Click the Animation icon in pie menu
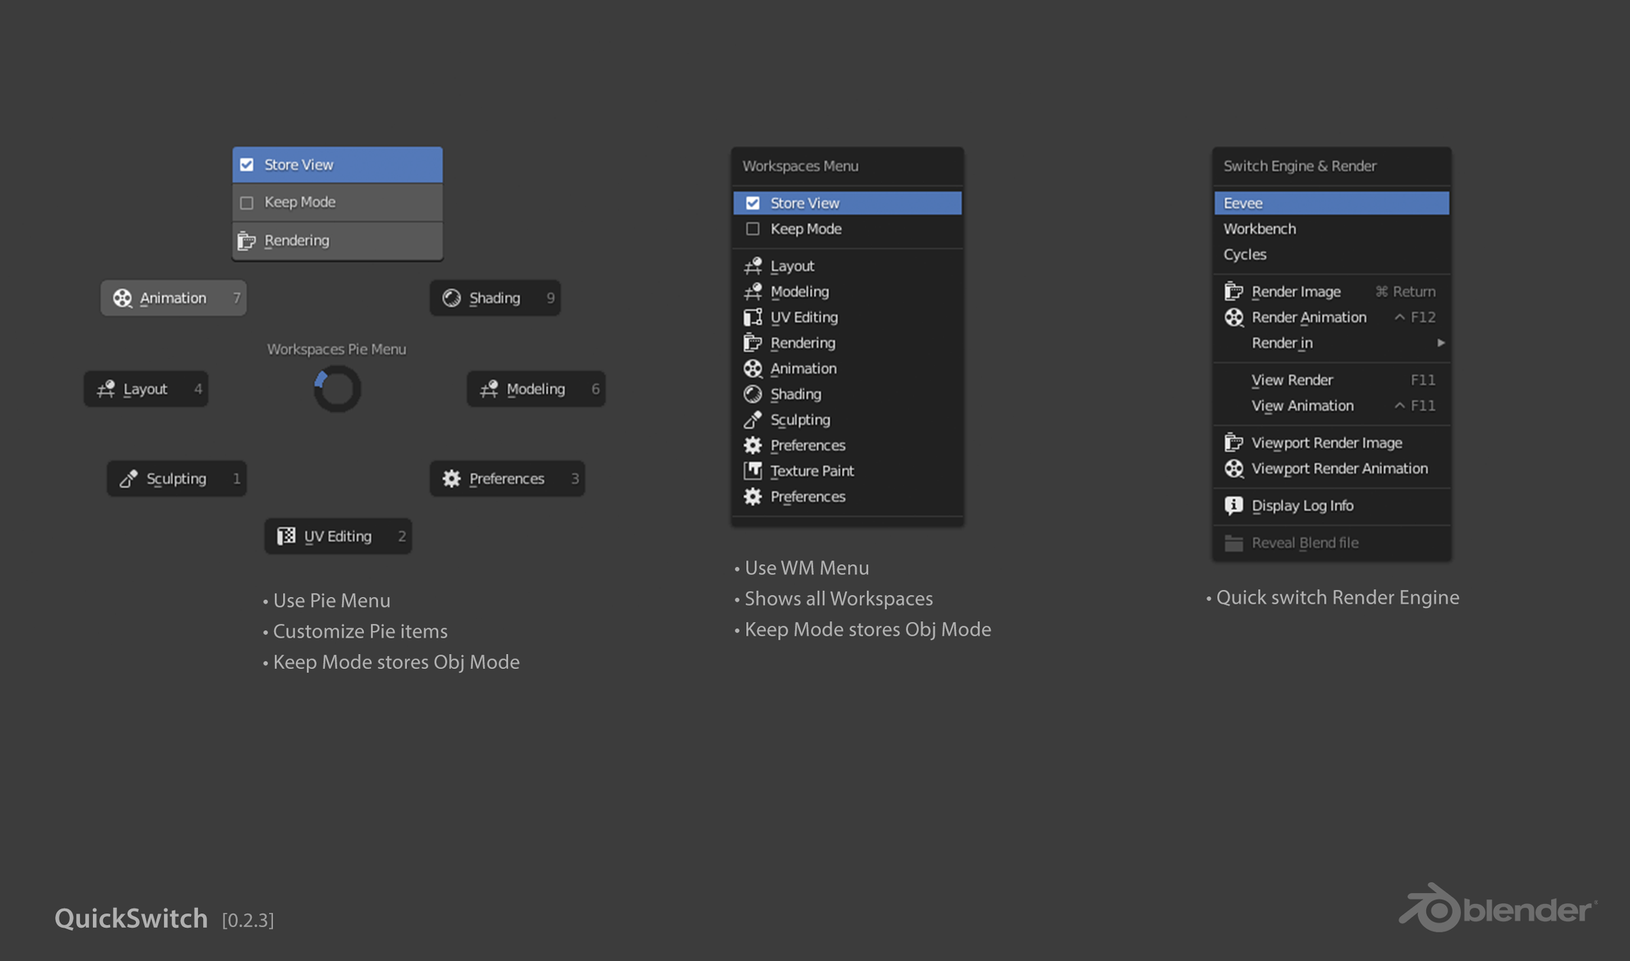This screenshot has width=1630, height=961. (x=122, y=298)
